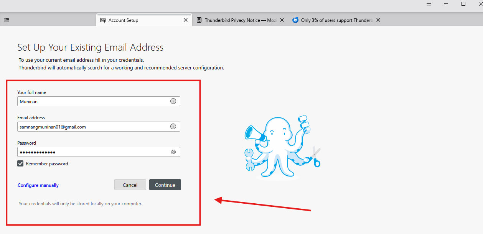Switch to Thunderbird Privacy Notice tab
Screen dimensions: 483x234
pos(240,20)
